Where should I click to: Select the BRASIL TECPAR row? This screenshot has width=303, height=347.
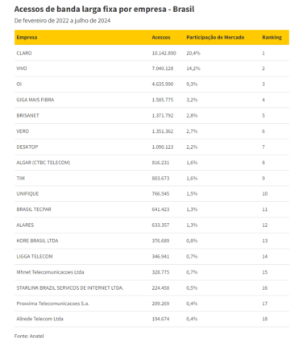(151, 209)
